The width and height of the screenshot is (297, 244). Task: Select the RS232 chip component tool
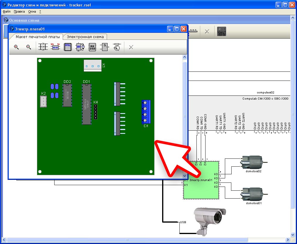tap(92, 47)
